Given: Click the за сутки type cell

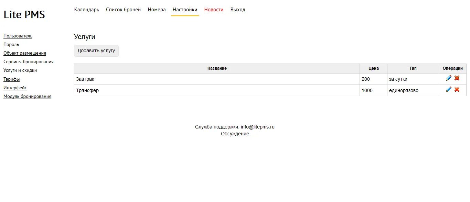Looking at the screenshot, I should 413,79.
